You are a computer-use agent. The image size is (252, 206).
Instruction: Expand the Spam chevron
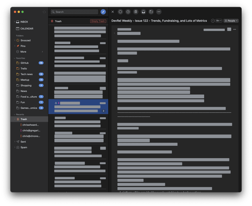tap(15, 147)
